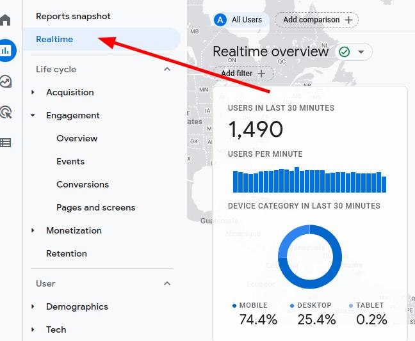This screenshot has height=341, width=415.
Task: Click the Add filter button
Action: [243, 74]
